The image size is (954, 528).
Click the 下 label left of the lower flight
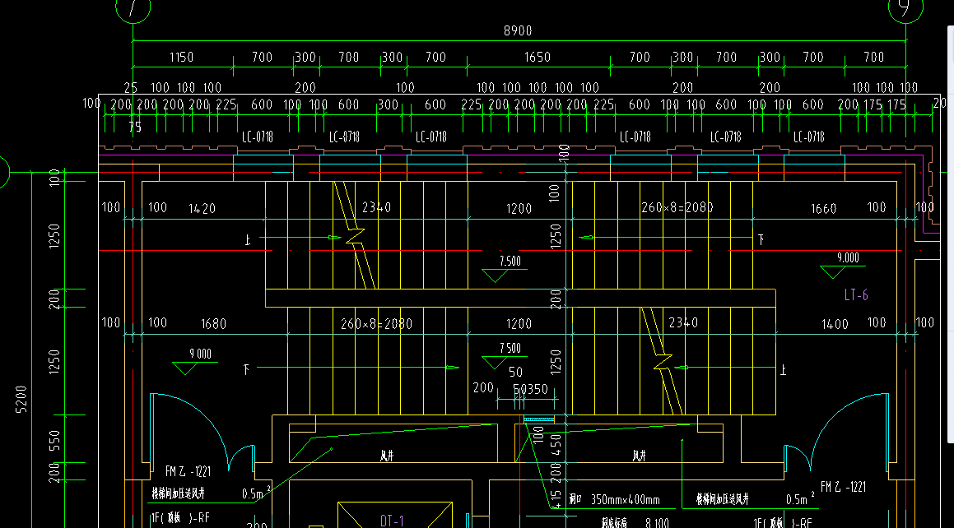[x=246, y=369]
